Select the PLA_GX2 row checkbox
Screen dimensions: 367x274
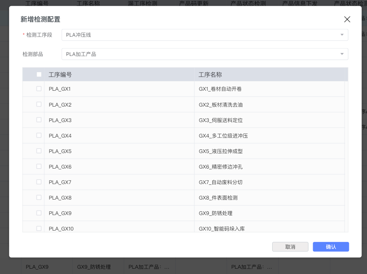39,104
